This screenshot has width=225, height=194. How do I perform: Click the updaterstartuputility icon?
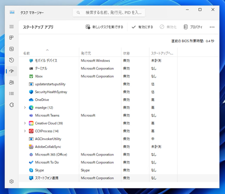[31, 84]
